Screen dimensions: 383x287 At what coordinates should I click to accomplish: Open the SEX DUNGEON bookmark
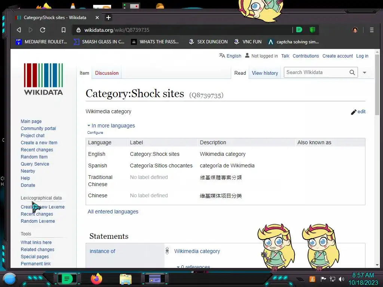(208, 42)
